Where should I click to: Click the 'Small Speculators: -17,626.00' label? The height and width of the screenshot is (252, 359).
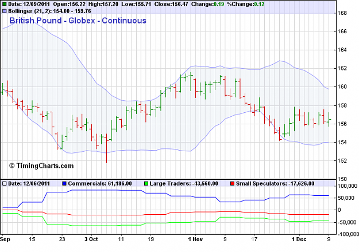[x=275, y=183]
